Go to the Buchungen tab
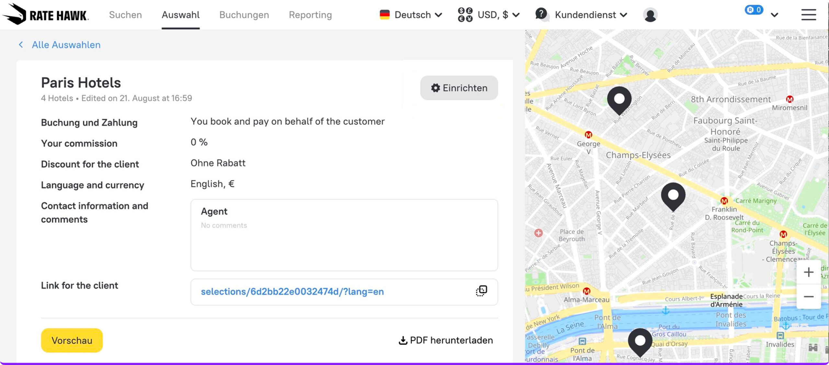The height and width of the screenshot is (365, 829). coord(244,15)
